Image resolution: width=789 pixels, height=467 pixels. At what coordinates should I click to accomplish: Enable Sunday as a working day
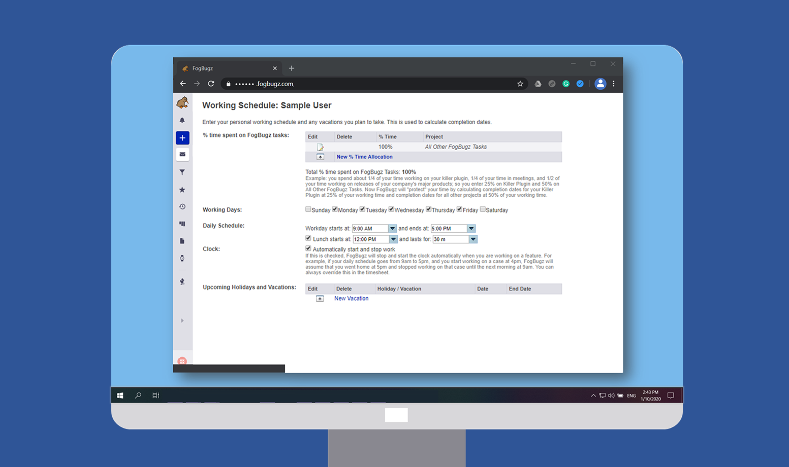click(308, 209)
